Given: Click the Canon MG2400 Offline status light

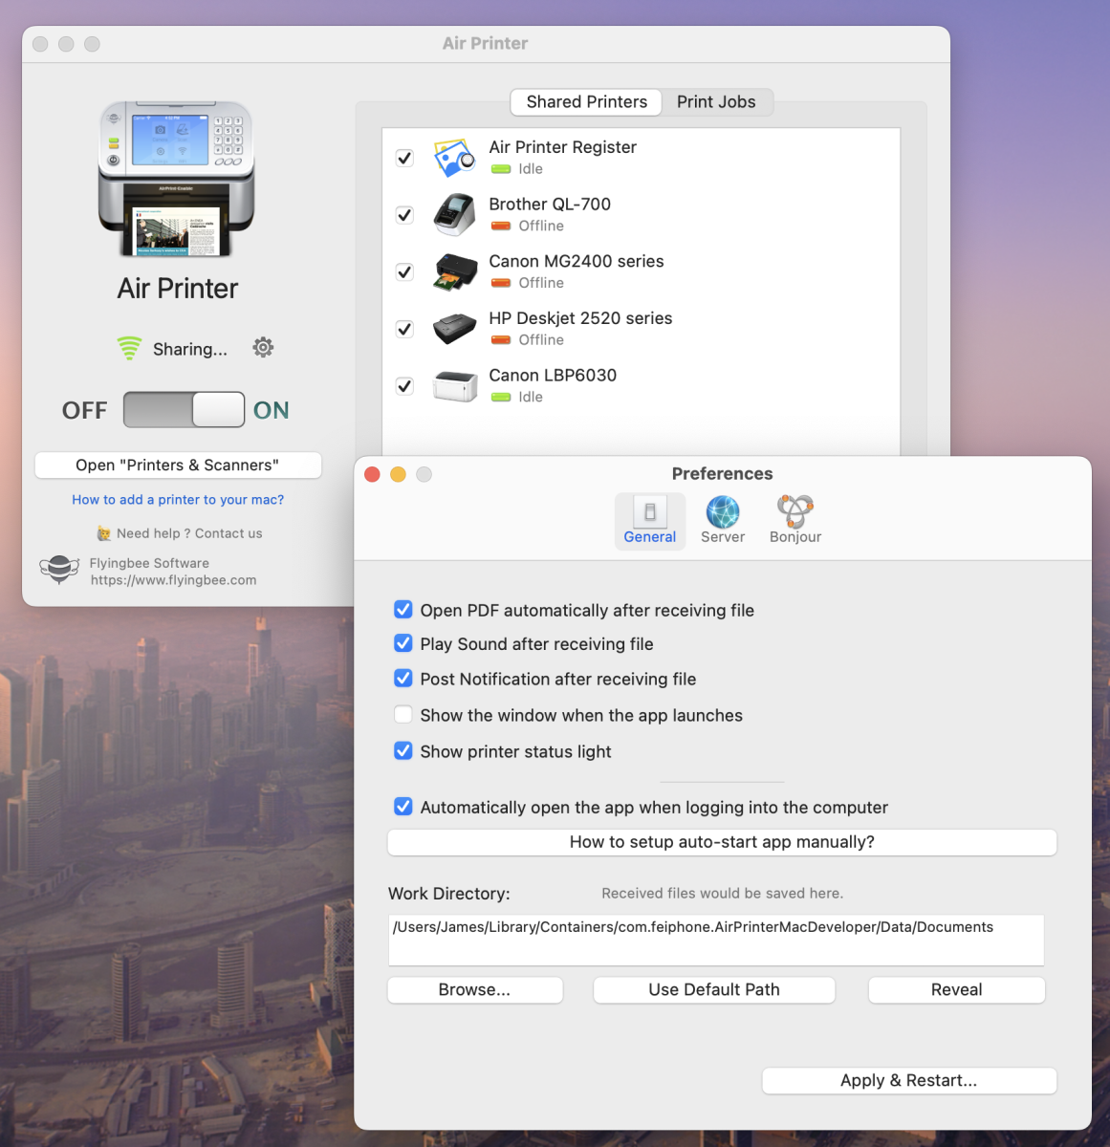Looking at the screenshot, I should (501, 283).
